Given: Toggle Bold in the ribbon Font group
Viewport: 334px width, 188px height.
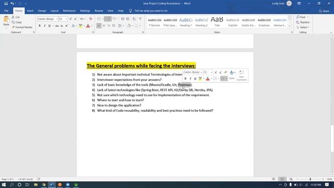Looking at the screenshot, I should coord(40,26).
